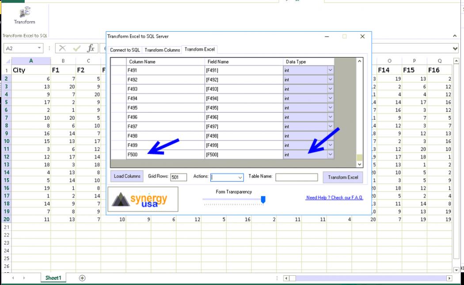
Task: Click the Data Type grid header
Action: pos(308,62)
